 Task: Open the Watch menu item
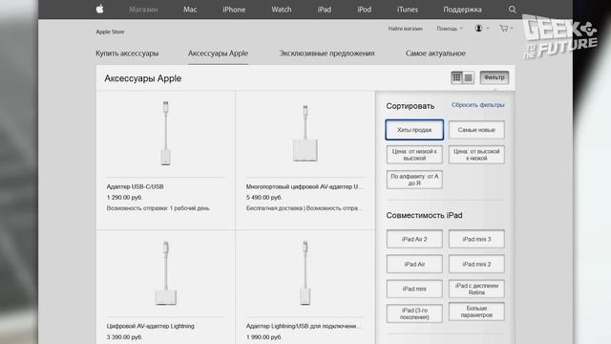click(x=282, y=10)
